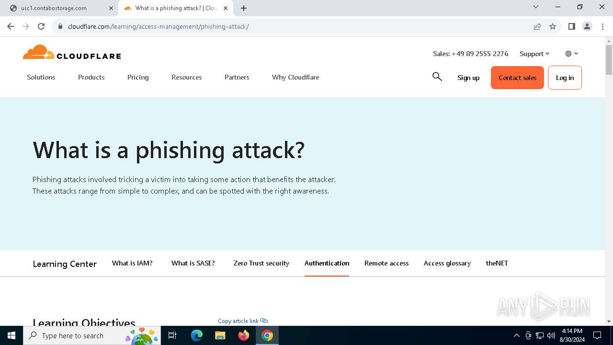
Task: Open the Products menu
Action: point(91,77)
